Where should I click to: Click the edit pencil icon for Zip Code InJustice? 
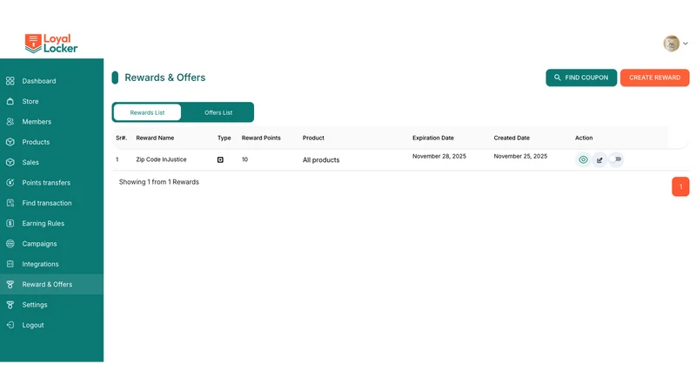pyautogui.click(x=599, y=160)
